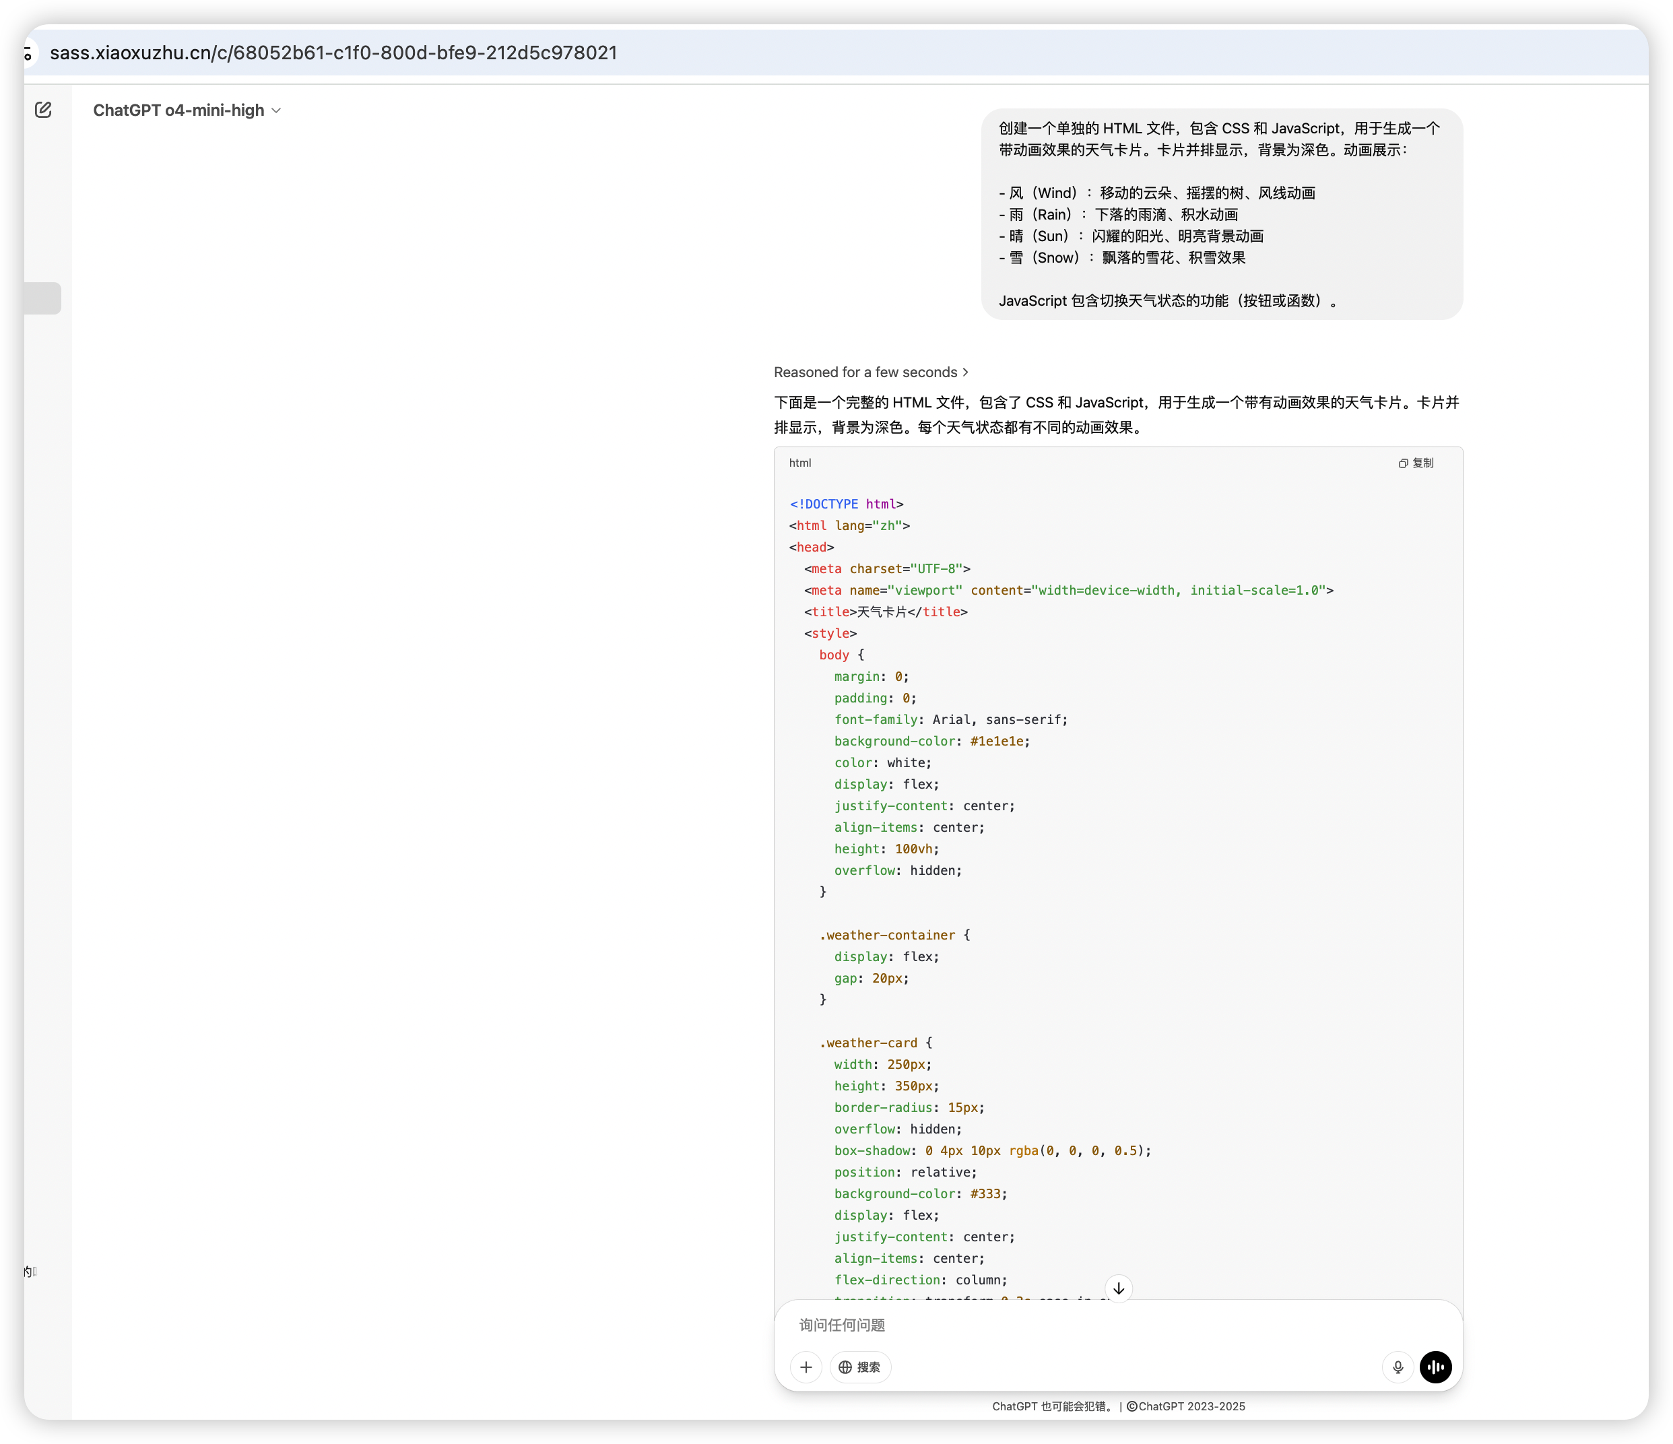Click the plus attachment button
1673x1444 pixels.
click(x=806, y=1367)
